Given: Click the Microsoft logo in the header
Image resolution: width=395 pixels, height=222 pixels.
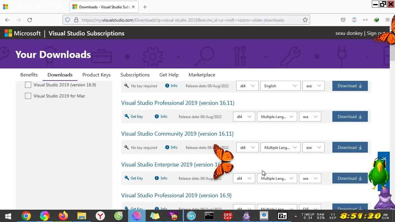Looking at the screenshot, I should tap(23, 34).
